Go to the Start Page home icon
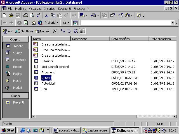The image size is (179, 134). click(34, 23)
